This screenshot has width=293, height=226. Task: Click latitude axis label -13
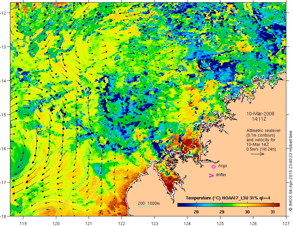click(3, 47)
